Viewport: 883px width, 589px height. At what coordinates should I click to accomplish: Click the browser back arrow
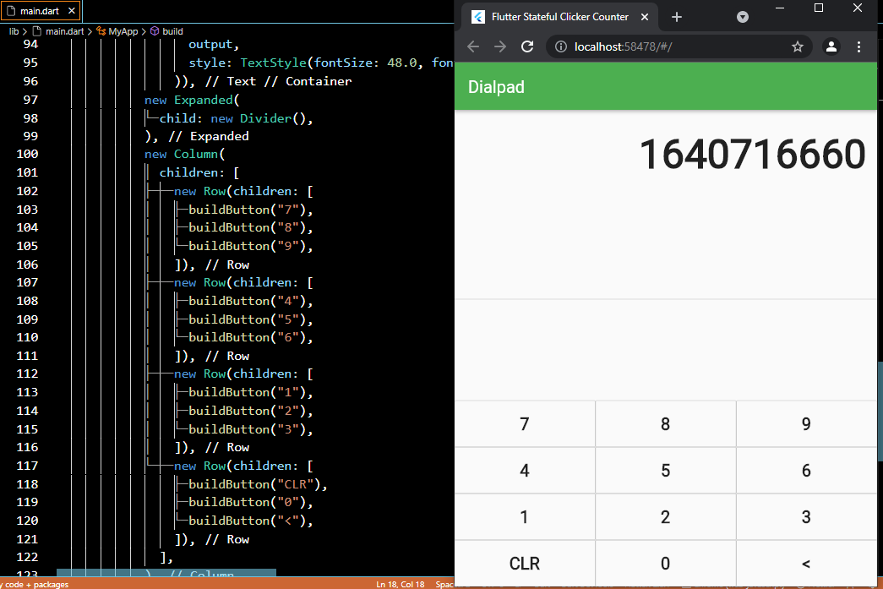(x=473, y=47)
